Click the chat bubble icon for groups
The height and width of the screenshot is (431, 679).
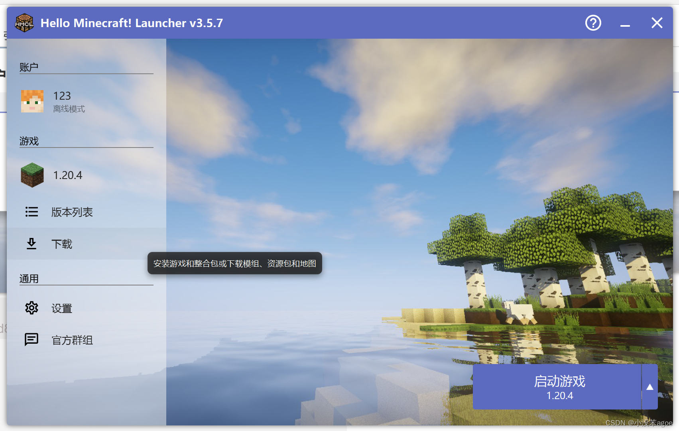pyautogui.click(x=31, y=340)
